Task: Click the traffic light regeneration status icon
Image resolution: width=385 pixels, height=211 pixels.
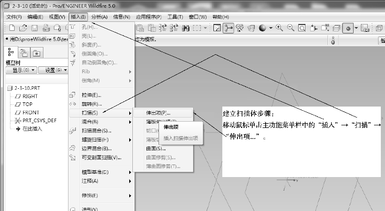Action: point(333,40)
